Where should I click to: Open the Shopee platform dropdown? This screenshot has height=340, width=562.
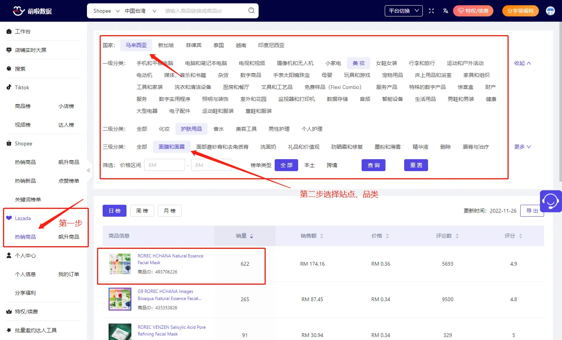coord(106,11)
